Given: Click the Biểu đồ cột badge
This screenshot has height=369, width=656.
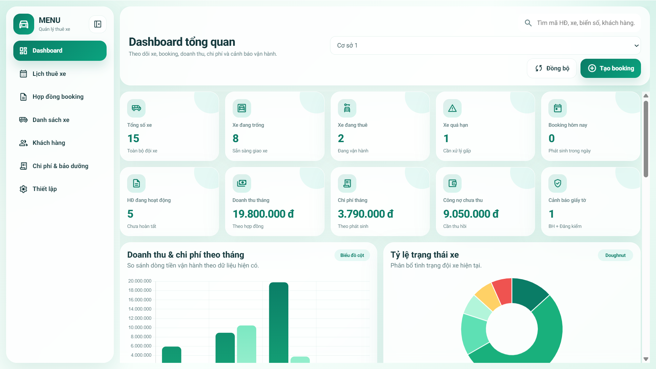Looking at the screenshot, I should (x=352, y=255).
